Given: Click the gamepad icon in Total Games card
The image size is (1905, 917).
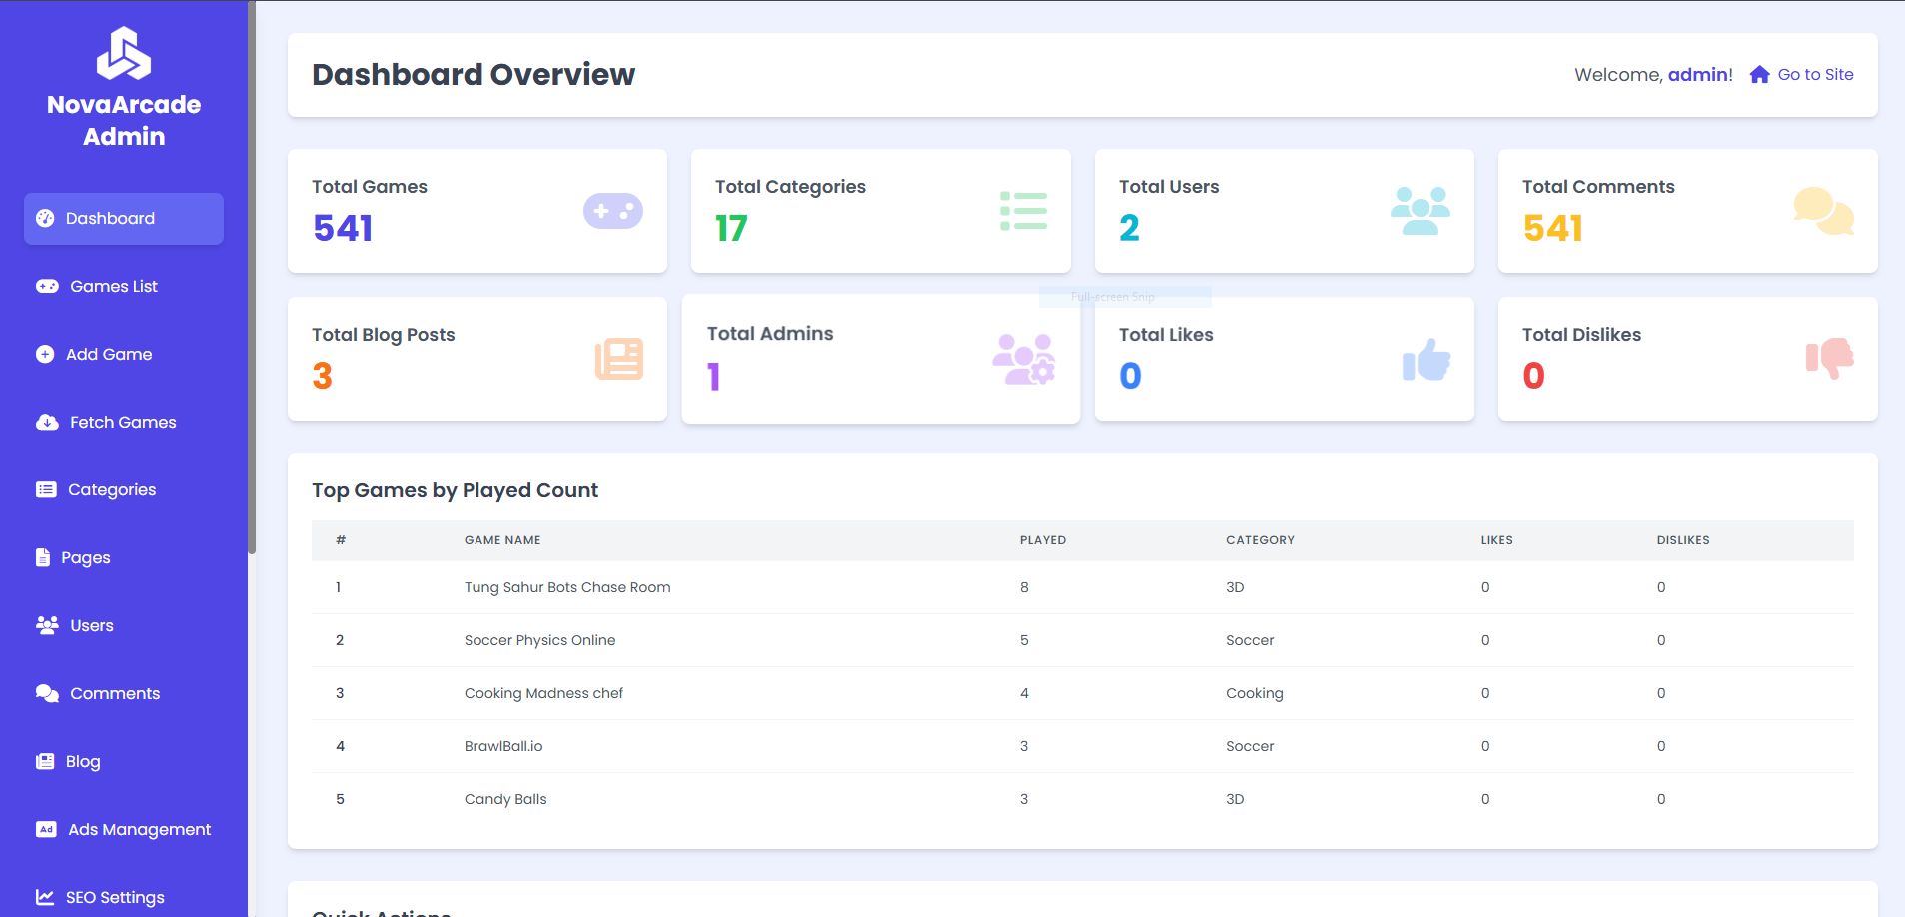Looking at the screenshot, I should coord(612,211).
